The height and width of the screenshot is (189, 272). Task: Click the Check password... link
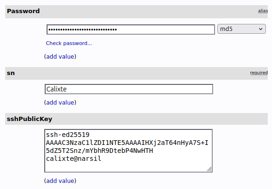[69, 43]
